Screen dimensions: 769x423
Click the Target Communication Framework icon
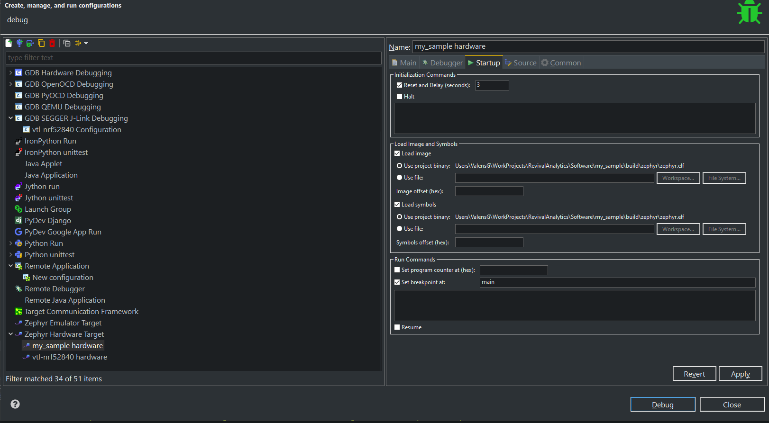pos(18,312)
